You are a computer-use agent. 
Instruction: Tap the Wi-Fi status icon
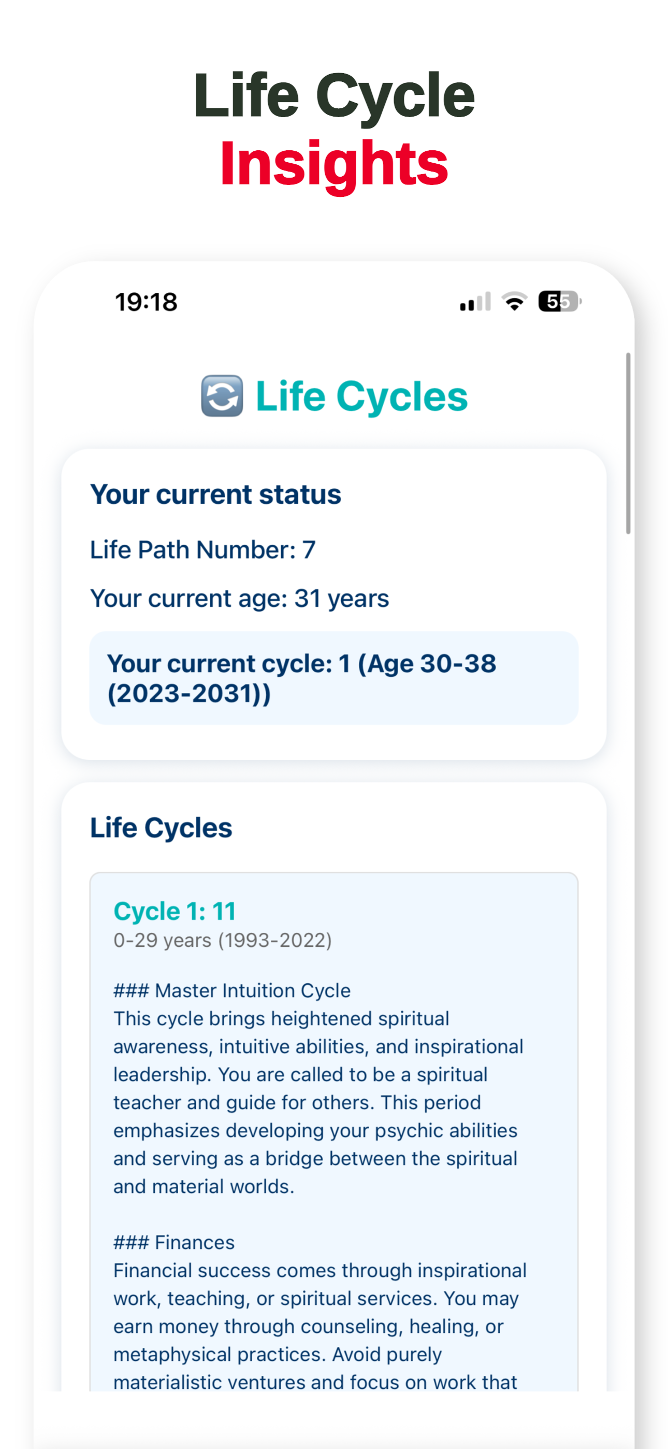click(515, 302)
